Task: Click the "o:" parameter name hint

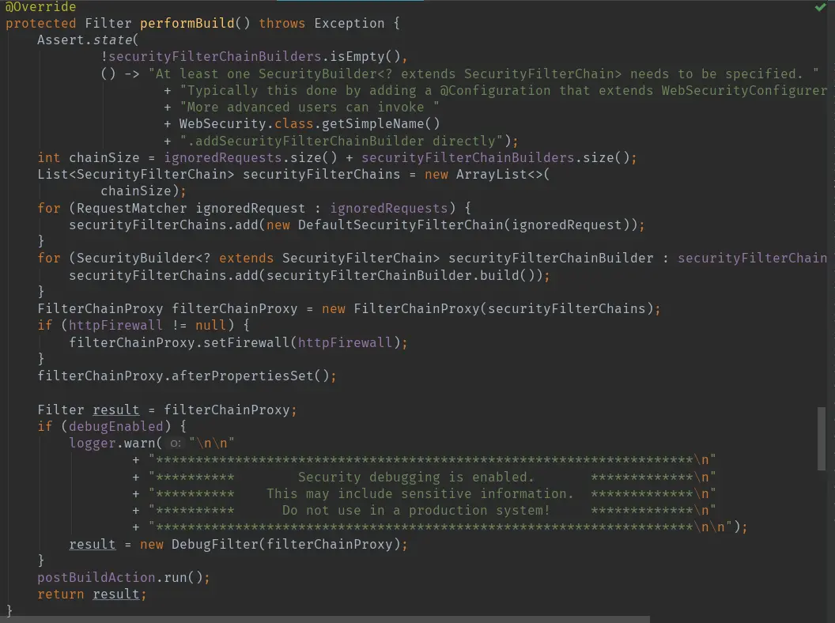Action: 173,444
